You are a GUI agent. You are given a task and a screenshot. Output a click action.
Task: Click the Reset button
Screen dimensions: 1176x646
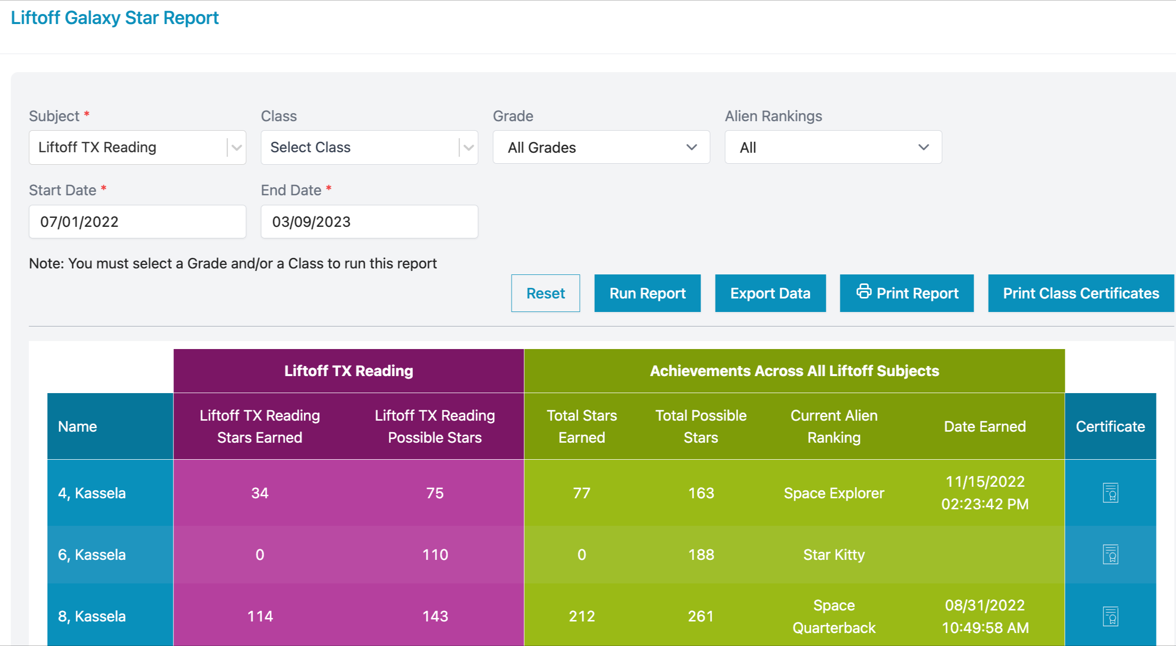tap(545, 293)
